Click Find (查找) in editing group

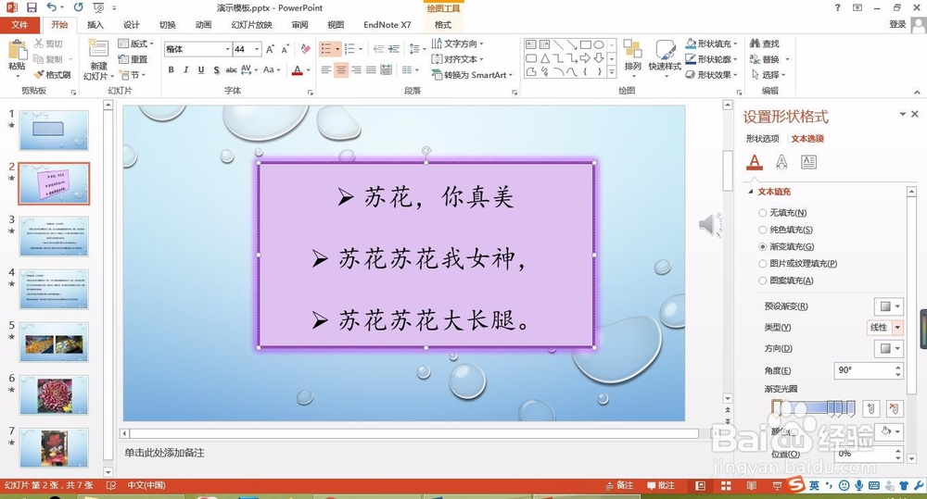765,44
